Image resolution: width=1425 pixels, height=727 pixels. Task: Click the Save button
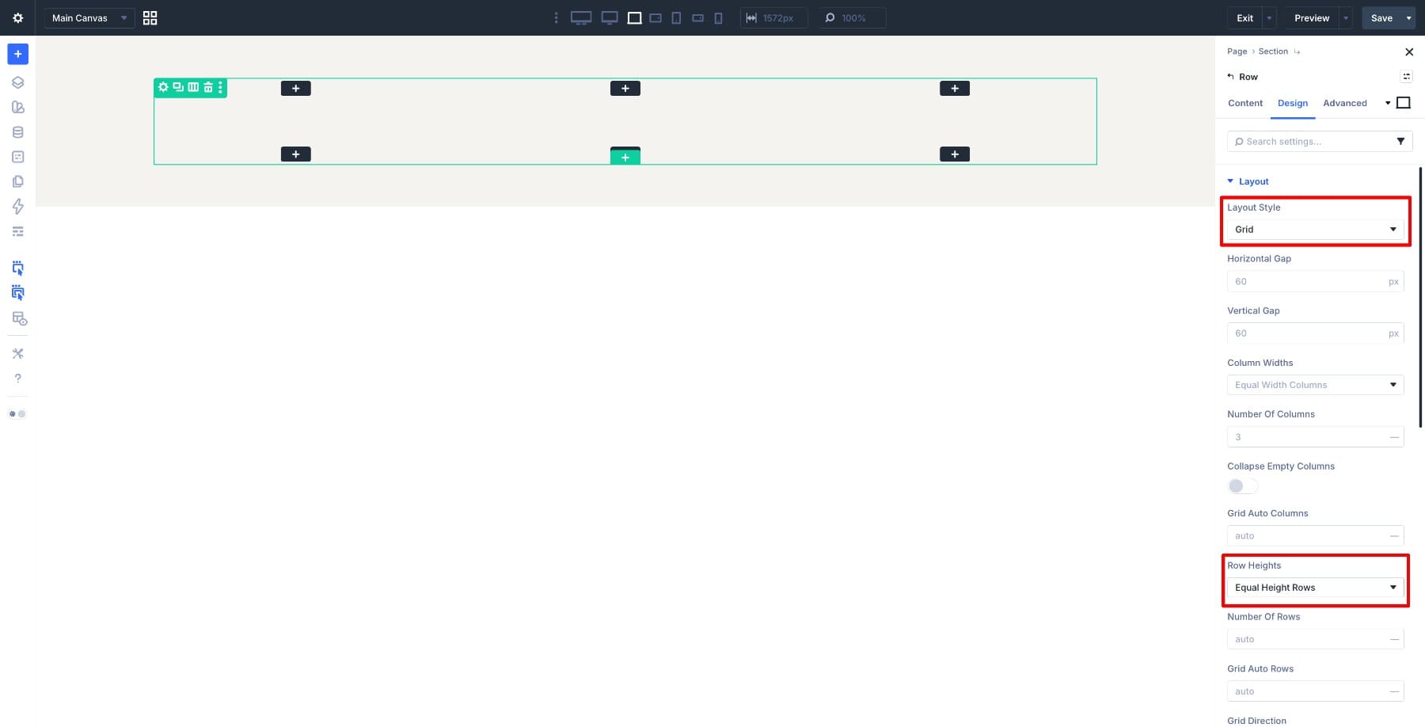click(x=1381, y=17)
